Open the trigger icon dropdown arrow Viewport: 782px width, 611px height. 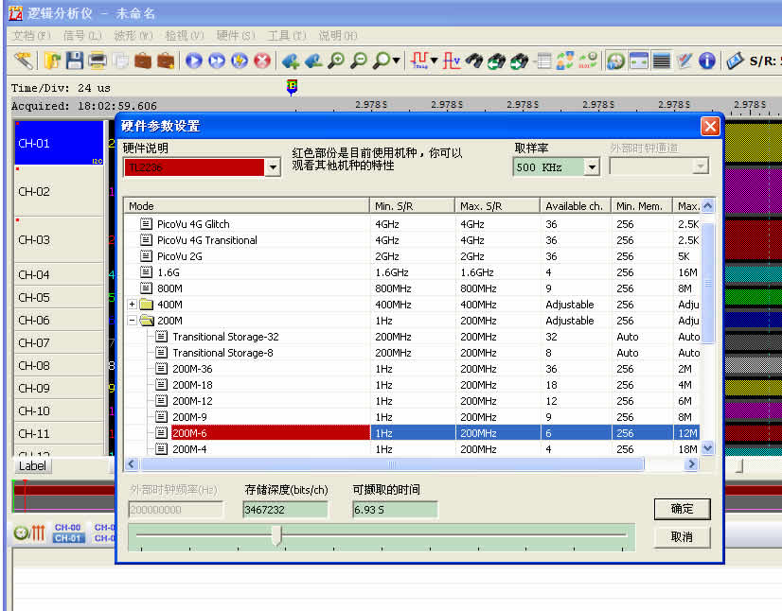[435, 61]
